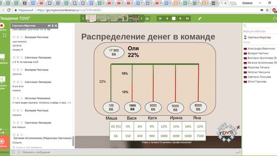
Task: Bookmark this page with the star icon
Action: tap(267, 10)
